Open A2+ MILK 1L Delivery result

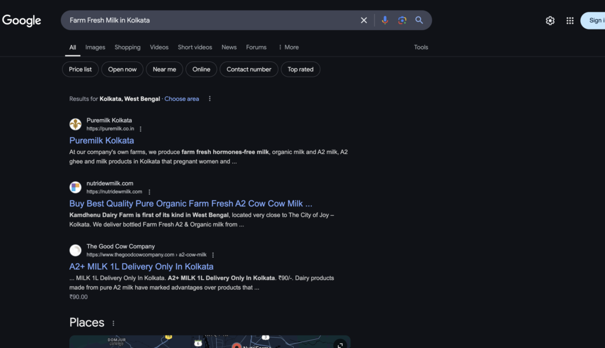(x=141, y=267)
